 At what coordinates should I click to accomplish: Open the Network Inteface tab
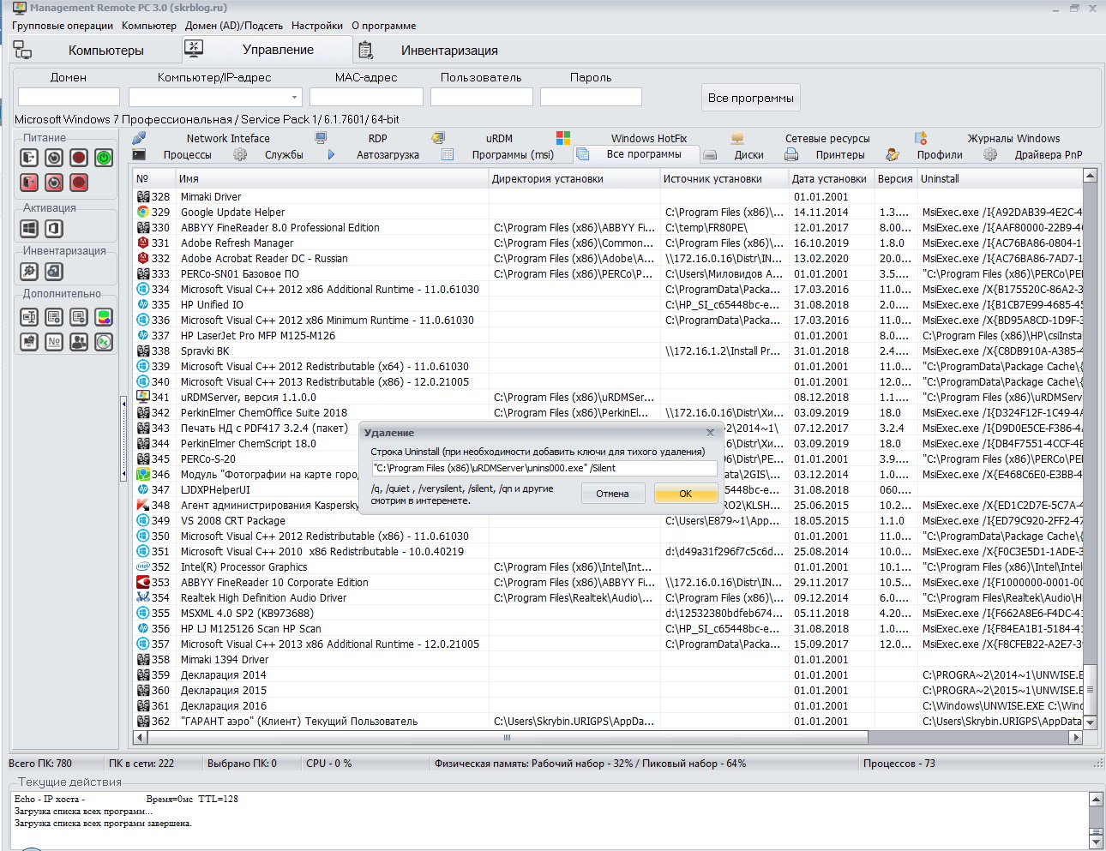228,138
